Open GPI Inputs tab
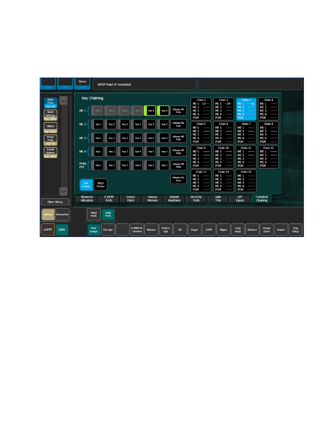This screenshot has width=334, height=433. [240, 199]
